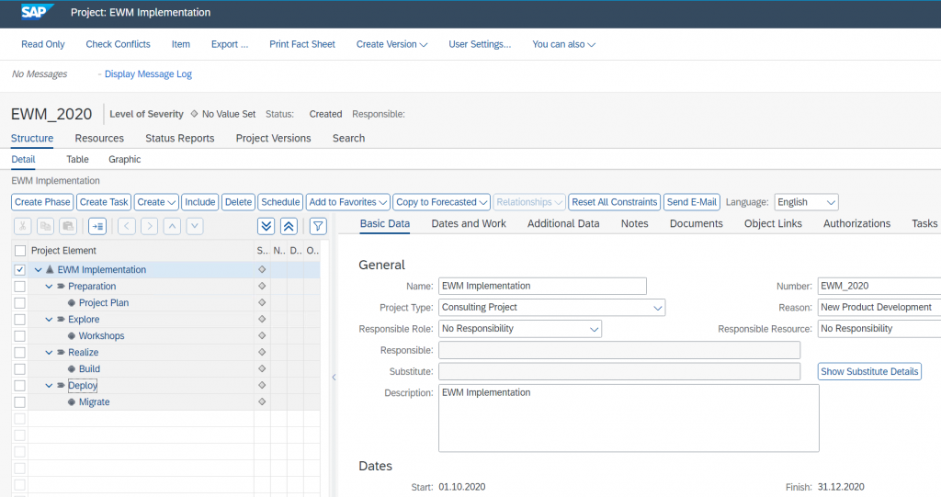Image resolution: width=941 pixels, height=497 pixels.
Task: Switch to the Graphic view tab
Action: [124, 159]
